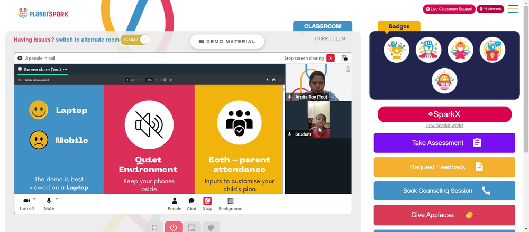
Task: Click the PDF fit to page icon
Action: coord(165,80)
